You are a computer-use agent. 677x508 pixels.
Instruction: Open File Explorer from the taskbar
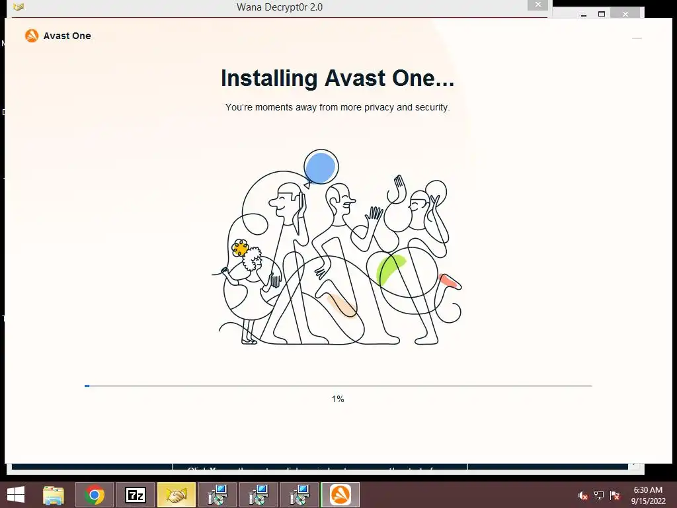[x=54, y=495]
